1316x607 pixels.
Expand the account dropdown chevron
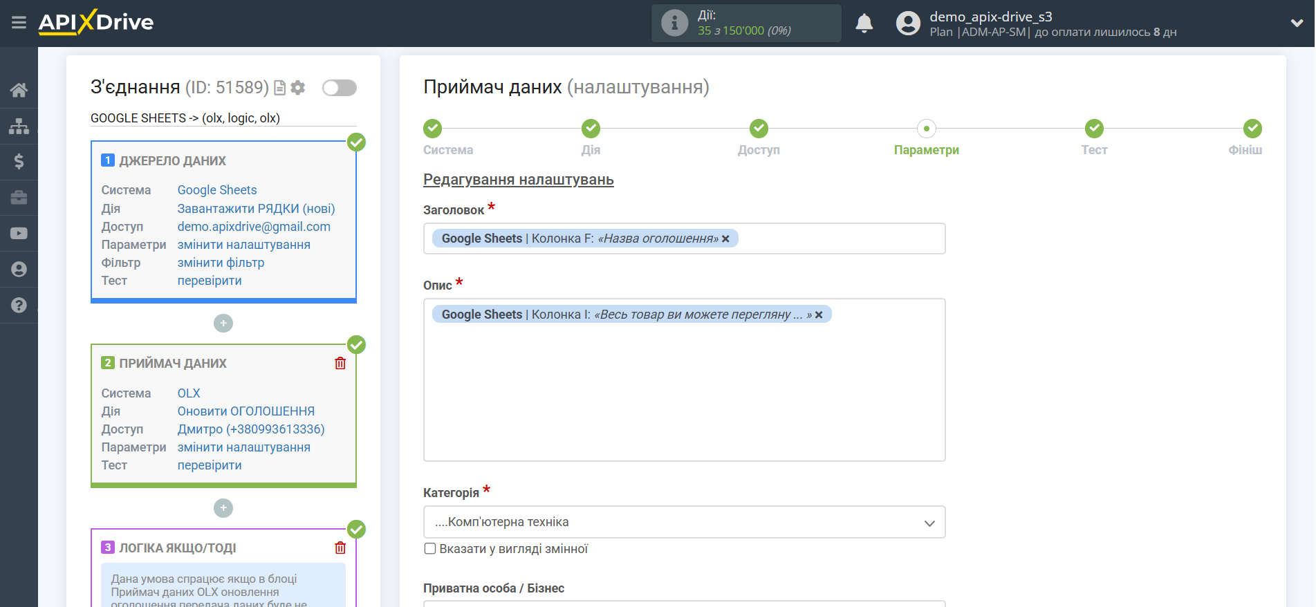1297,23
